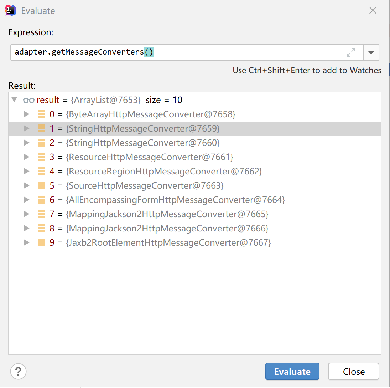
Task: Open the expression history dropdown
Action: [x=371, y=53]
